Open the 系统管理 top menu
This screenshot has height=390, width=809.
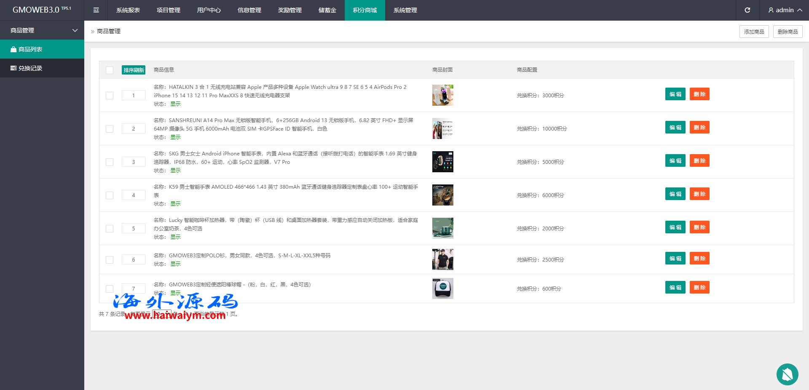pyautogui.click(x=405, y=10)
